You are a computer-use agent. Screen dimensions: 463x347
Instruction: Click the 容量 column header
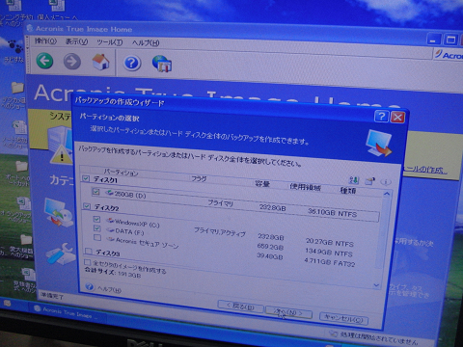[x=262, y=184]
